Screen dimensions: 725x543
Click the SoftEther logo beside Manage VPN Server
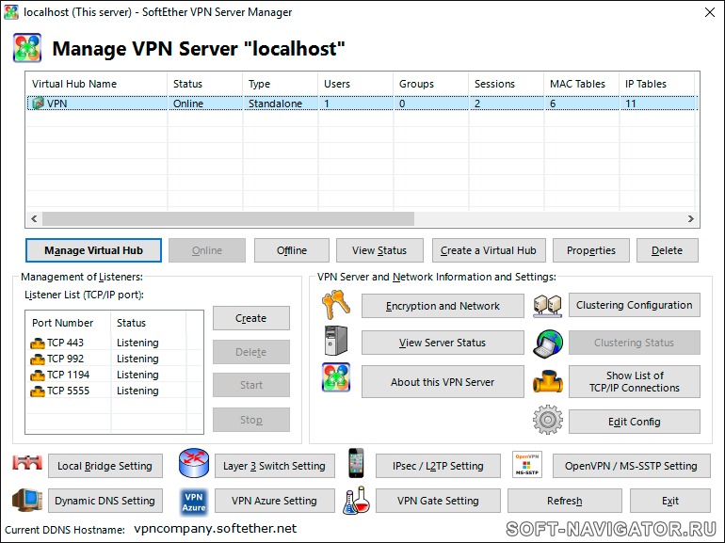point(27,48)
